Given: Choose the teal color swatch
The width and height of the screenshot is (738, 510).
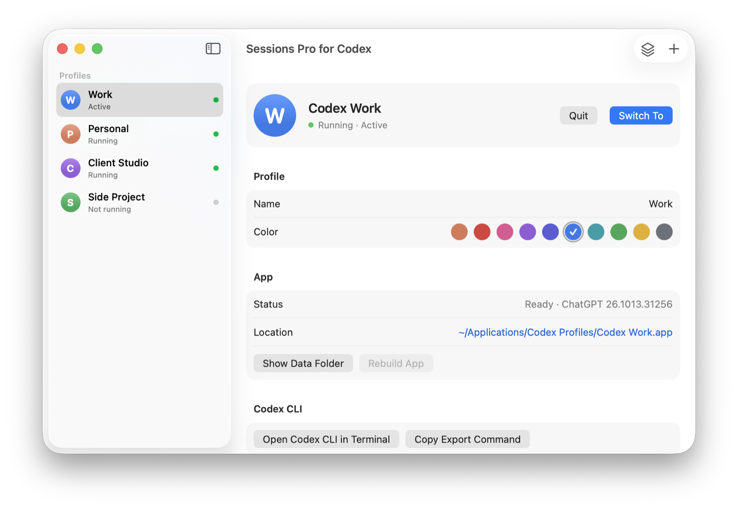Looking at the screenshot, I should [x=596, y=232].
